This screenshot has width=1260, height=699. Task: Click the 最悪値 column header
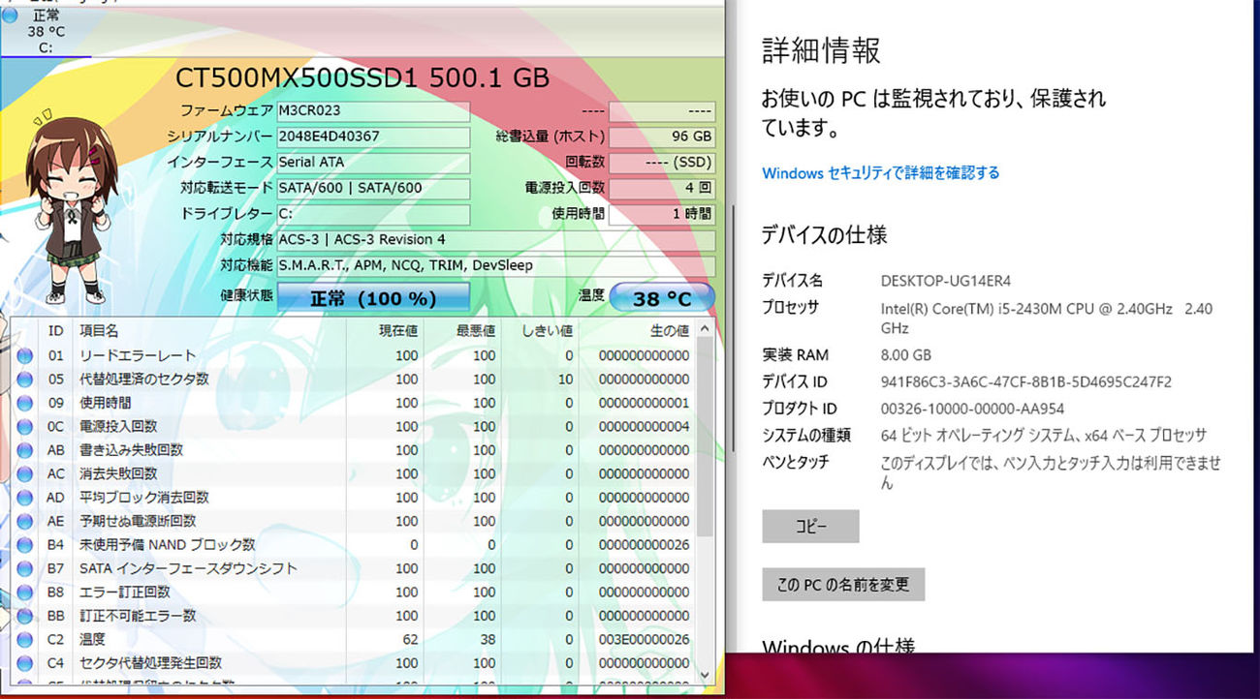[x=462, y=331]
